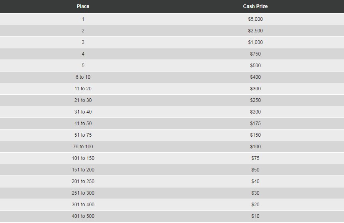Screen dimensions: 344x223
Task: Click the 301 to 400 place cell
Action: point(83,204)
